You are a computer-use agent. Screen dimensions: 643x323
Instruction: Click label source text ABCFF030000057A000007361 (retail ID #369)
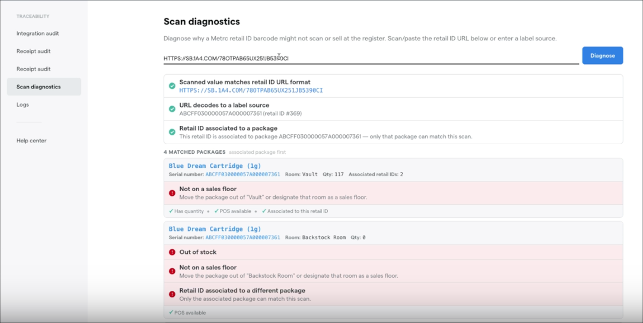click(x=240, y=114)
